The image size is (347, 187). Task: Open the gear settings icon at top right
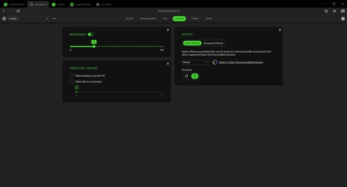[x=334, y=11]
